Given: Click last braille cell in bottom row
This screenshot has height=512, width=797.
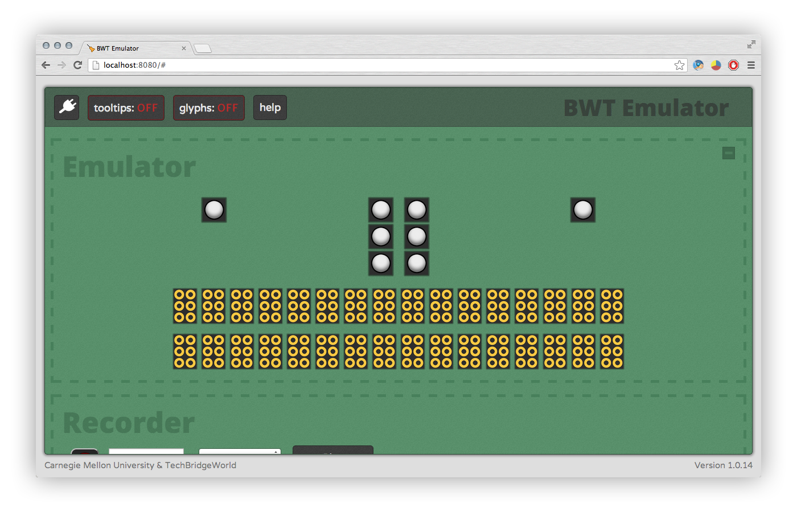Looking at the screenshot, I should point(612,352).
